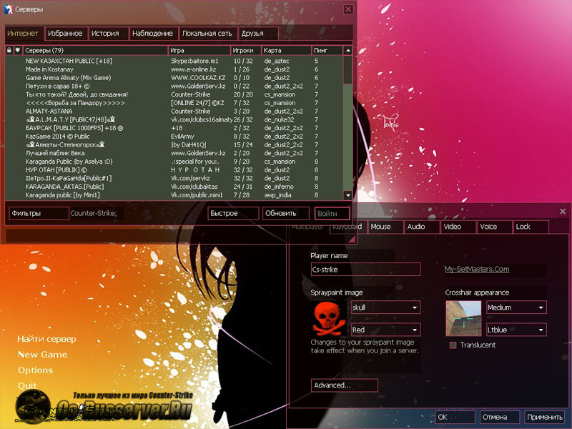Click the Быстрое refresh button

(234, 213)
